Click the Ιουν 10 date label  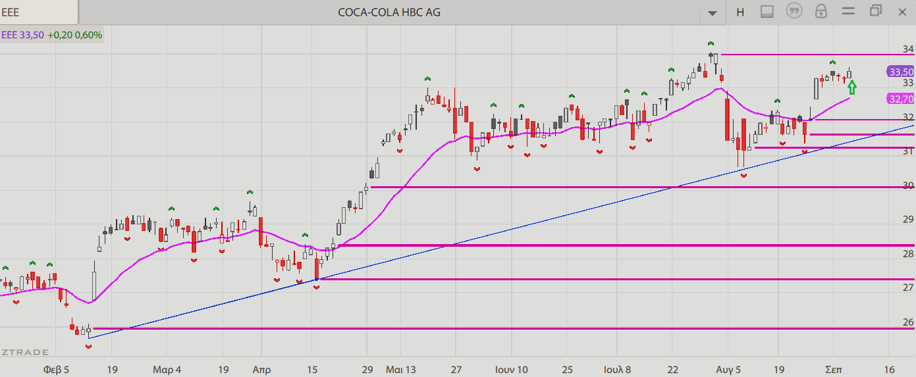pyautogui.click(x=512, y=370)
